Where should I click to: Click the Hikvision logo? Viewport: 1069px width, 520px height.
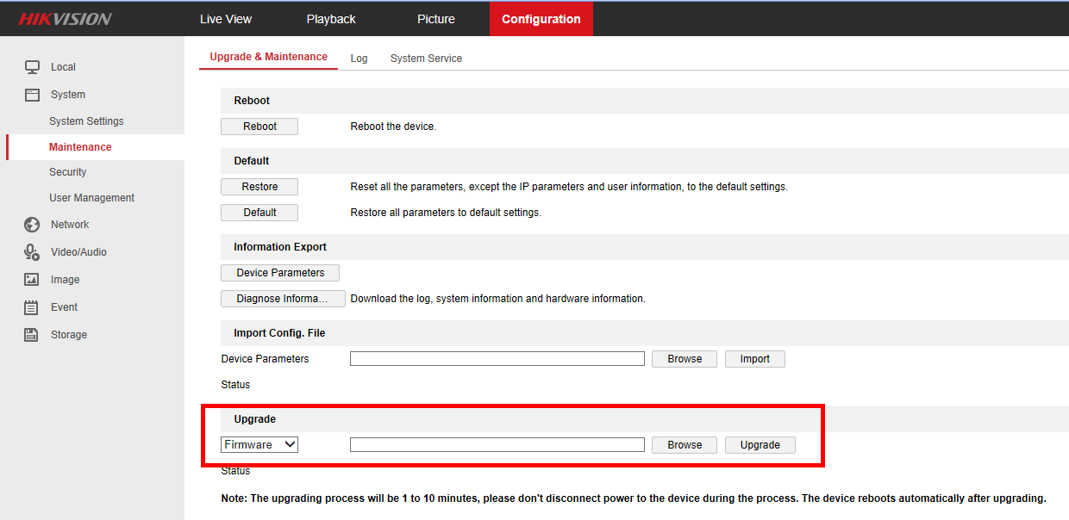tap(66, 19)
